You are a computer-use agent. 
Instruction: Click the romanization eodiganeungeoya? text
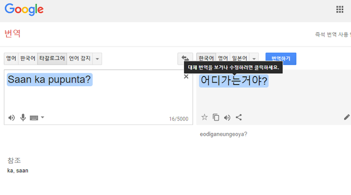click(x=223, y=134)
